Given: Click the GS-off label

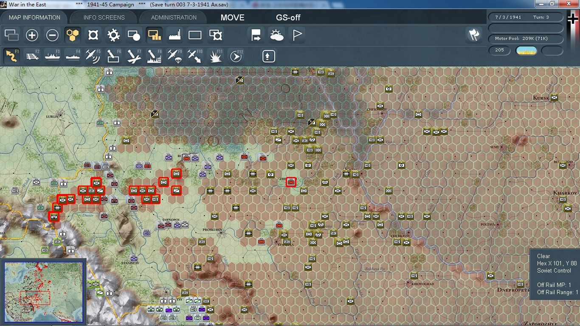Looking at the screenshot, I should coord(288,17).
